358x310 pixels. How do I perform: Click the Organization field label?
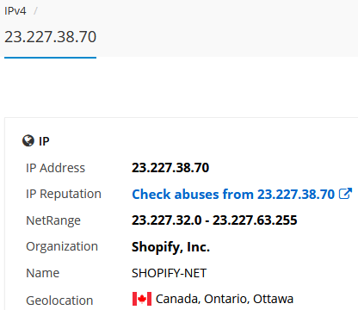(62, 246)
